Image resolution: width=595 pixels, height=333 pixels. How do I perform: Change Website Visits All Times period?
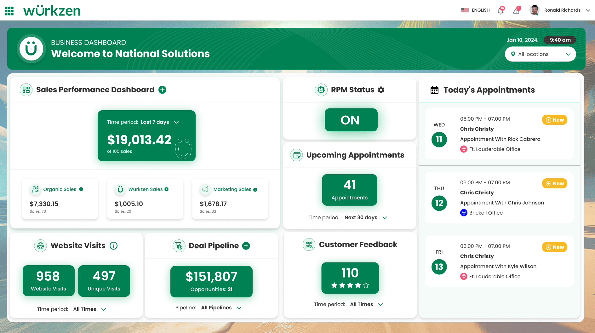click(89, 309)
